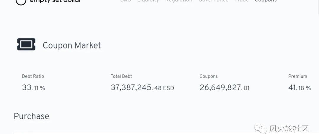Select the Coupons nav tab
The image size is (319, 134).
point(266,1)
